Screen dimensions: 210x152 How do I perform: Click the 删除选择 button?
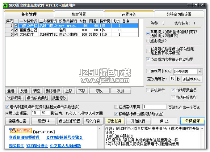coord(53,91)
